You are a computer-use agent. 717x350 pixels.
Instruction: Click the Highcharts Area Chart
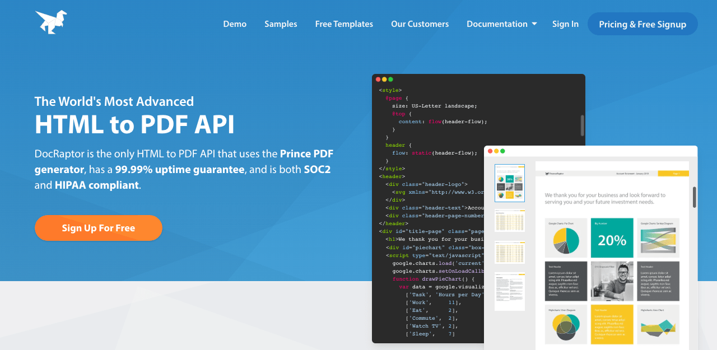point(658,324)
